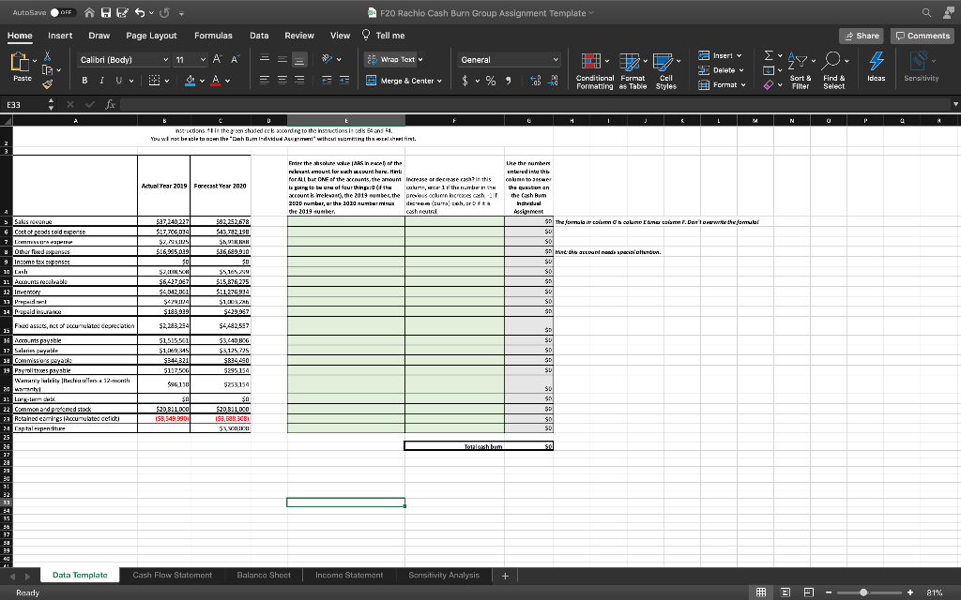Open Sort & Filter
Screen dimensions: 961x600
coord(801,70)
